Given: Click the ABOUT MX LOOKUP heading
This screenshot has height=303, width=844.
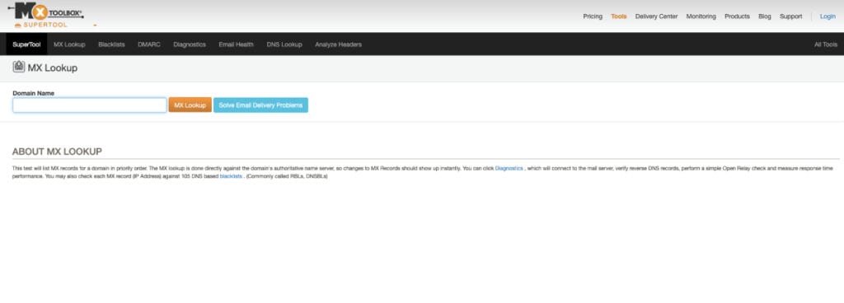Looking at the screenshot, I should click(57, 151).
